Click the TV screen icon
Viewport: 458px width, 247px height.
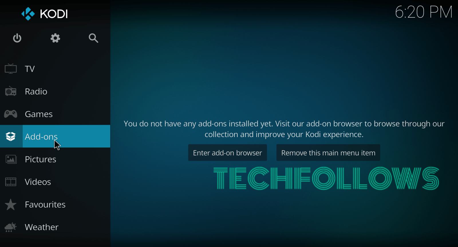(x=11, y=69)
